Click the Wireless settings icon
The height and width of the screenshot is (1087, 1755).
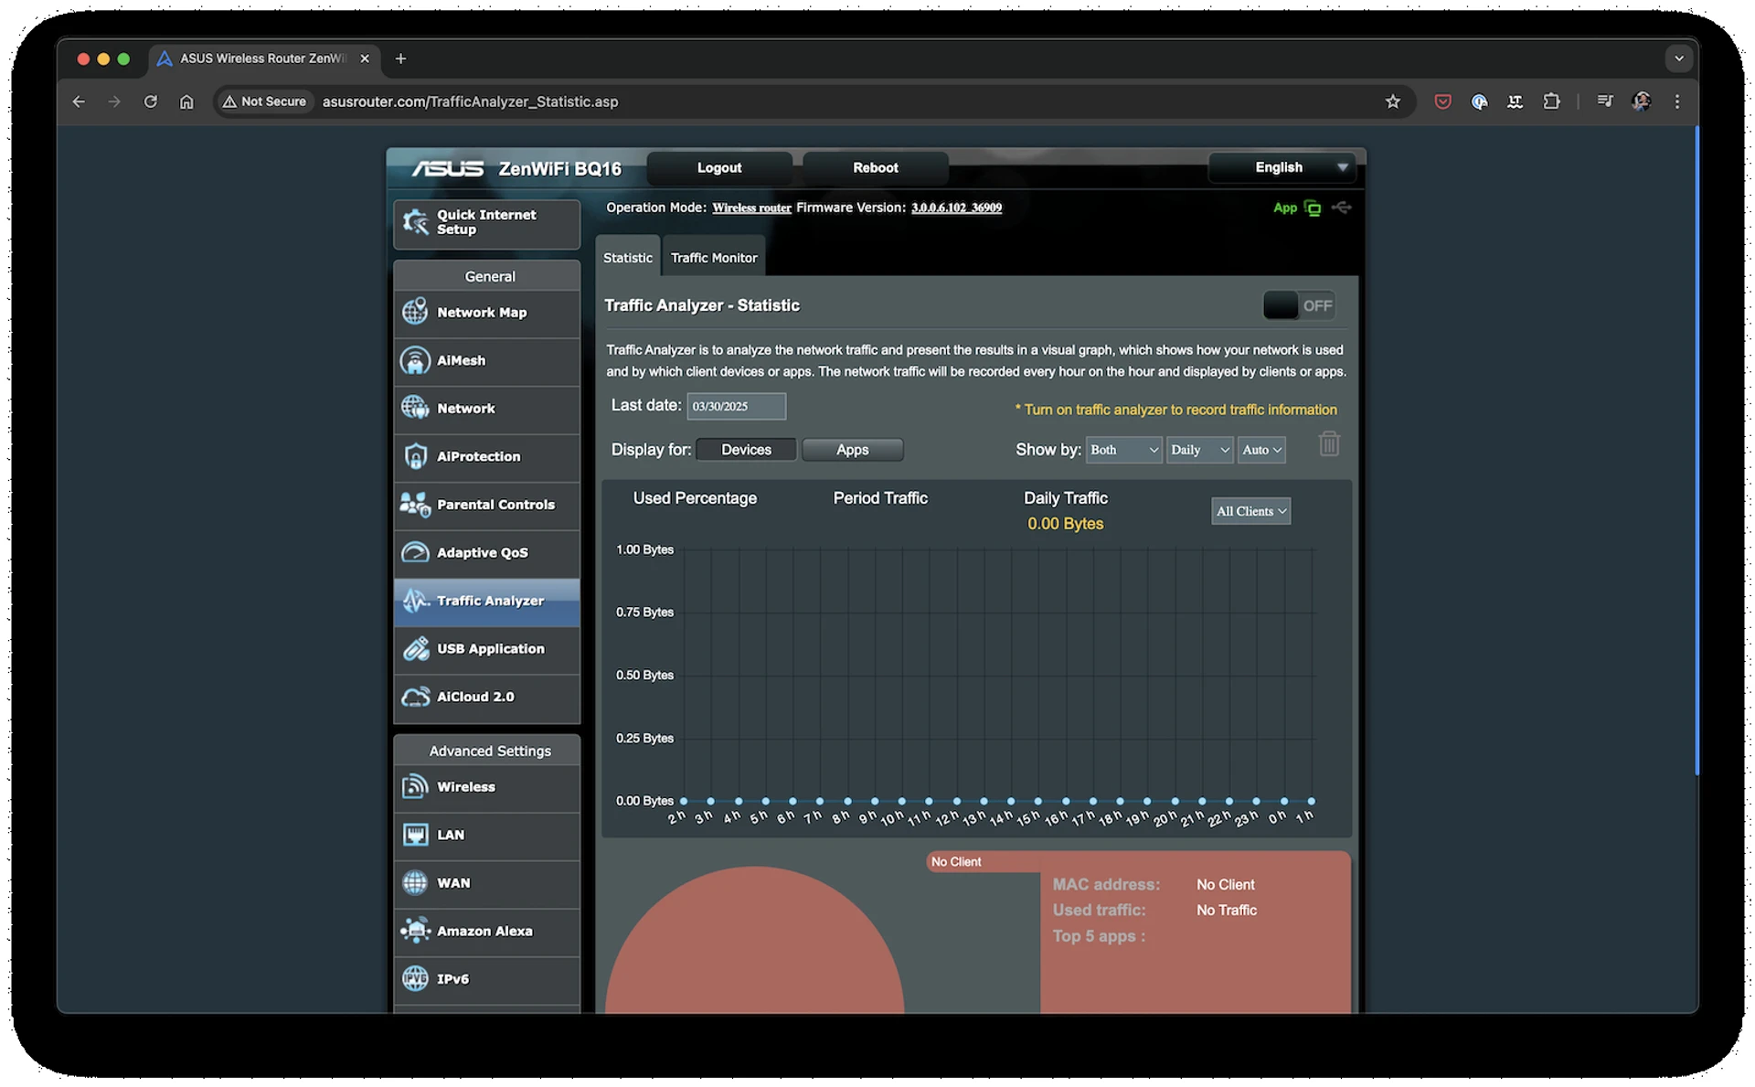point(415,786)
